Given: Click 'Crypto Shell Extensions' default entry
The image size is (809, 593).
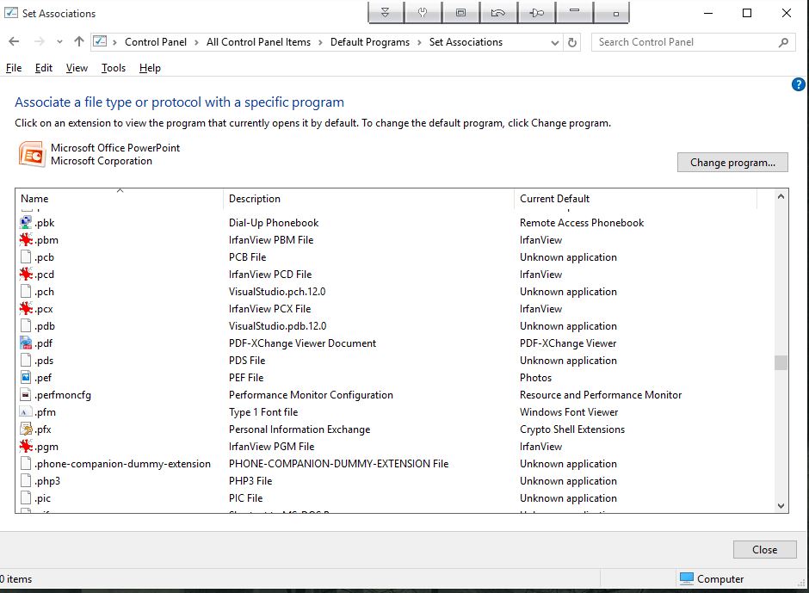Looking at the screenshot, I should [572, 429].
